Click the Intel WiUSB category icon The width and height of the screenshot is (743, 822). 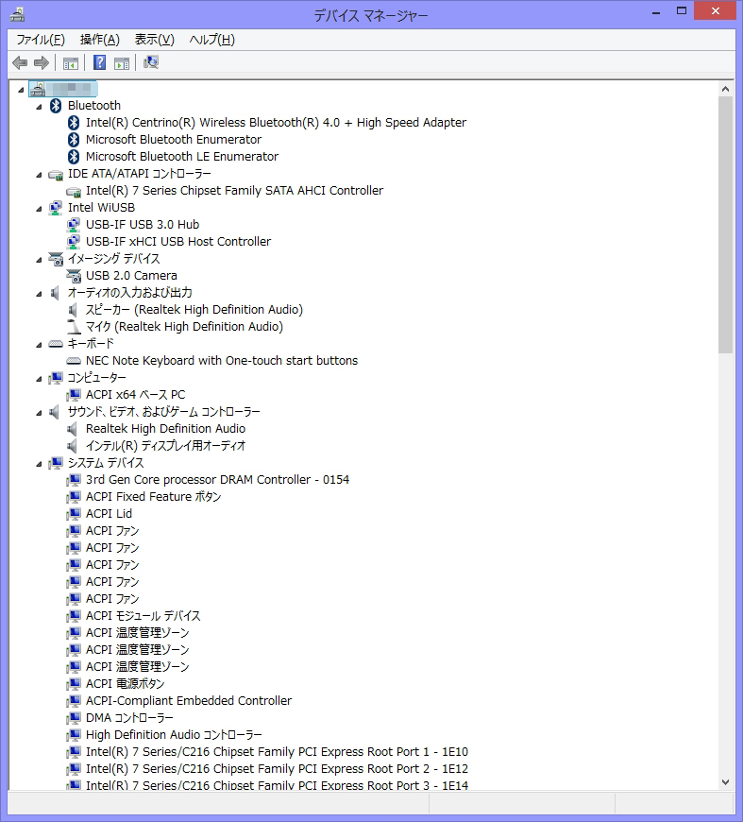[x=56, y=208]
